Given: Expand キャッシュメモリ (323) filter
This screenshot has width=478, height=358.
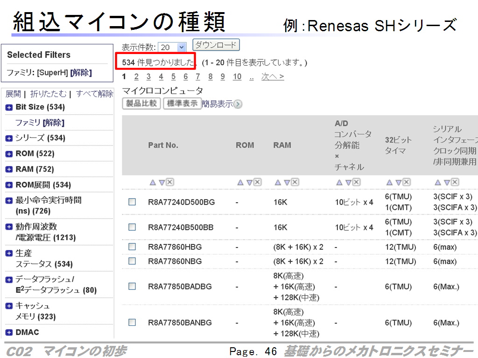Looking at the screenshot, I should pos(9,306).
